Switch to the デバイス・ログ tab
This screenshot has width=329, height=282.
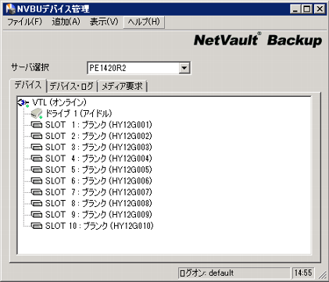[71, 86]
